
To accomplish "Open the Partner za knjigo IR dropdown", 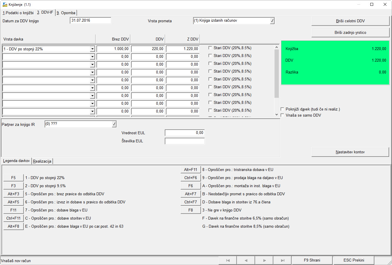I will (x=114, y=124).
